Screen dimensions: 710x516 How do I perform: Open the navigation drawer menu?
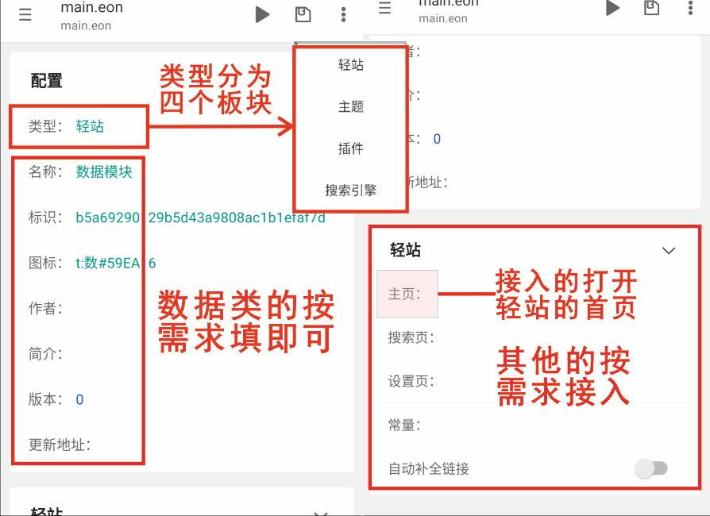(25, 14)
